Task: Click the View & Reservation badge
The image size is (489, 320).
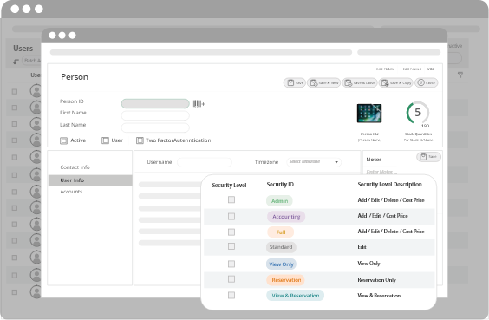Action: click(x=295, y=296)
